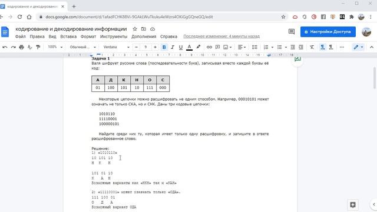Run the spell check icon
The image size is (377, 212).
point(29,47)
